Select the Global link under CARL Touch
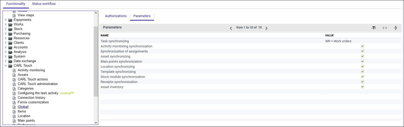404x127 pixels. (x=23, y=107)
